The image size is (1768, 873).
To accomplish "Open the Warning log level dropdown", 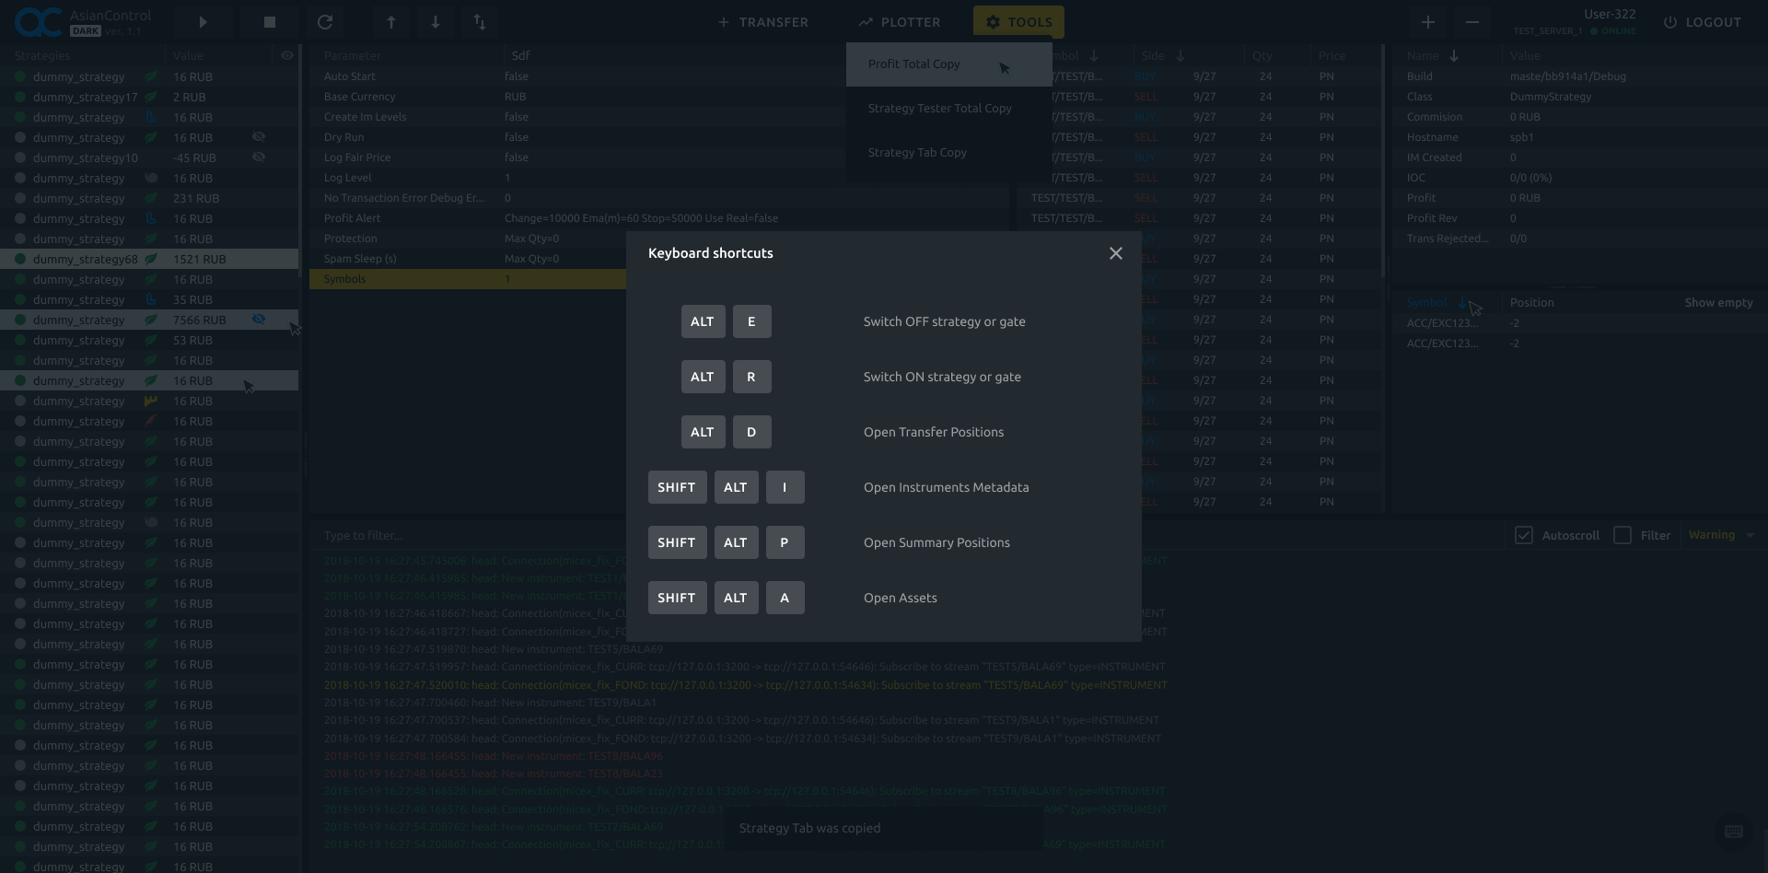I will pos(1720,534).
